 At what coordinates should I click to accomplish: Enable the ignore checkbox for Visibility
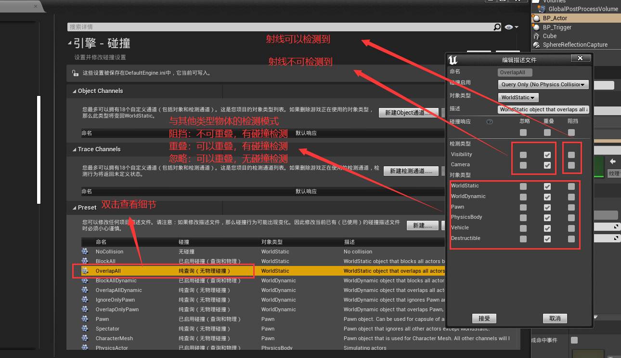tap(523, 155)
